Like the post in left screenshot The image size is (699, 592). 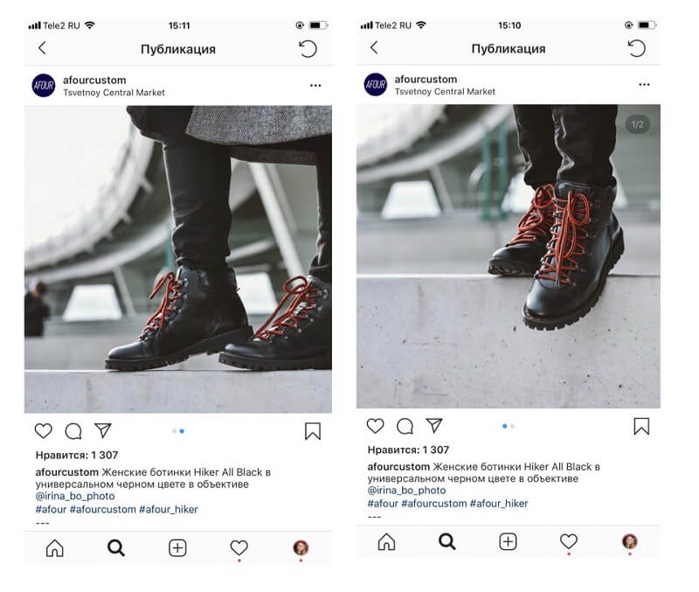tap(43, 431)
